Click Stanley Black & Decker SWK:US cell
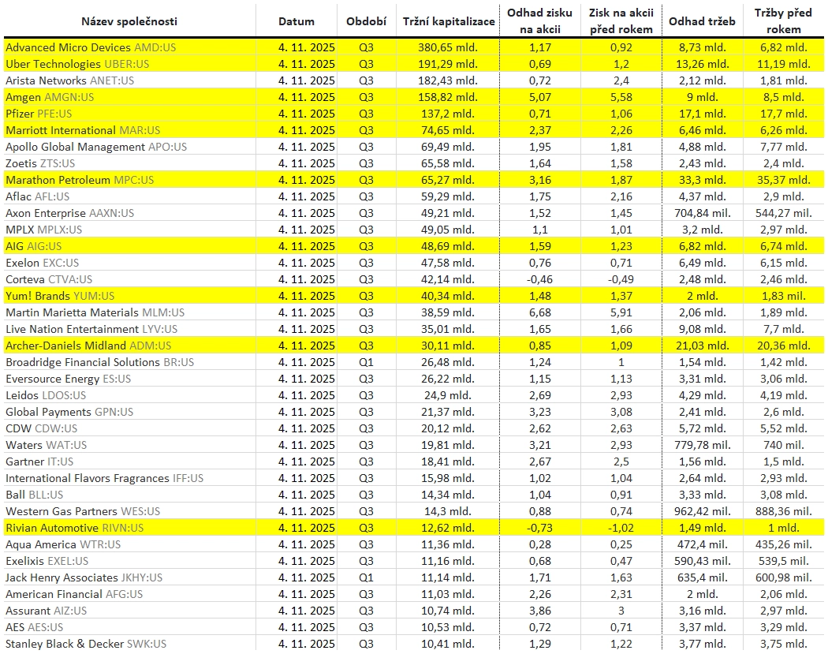The image size is (828, 654). 85,644
